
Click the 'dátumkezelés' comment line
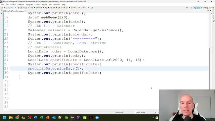[44, 47]
